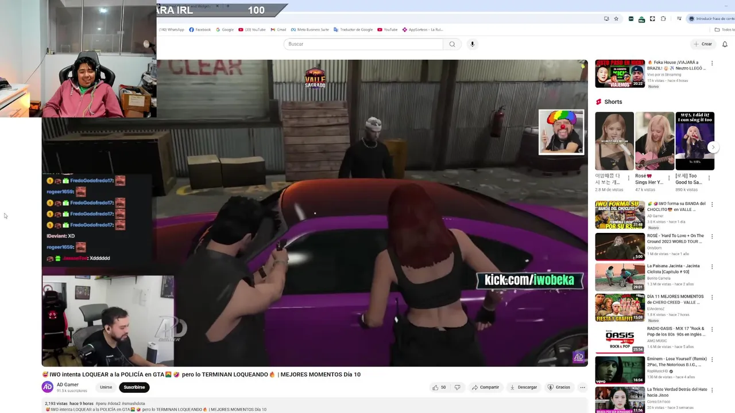Open the browser extensions puzzle icon
735x413 pixels.
(663, 19)
